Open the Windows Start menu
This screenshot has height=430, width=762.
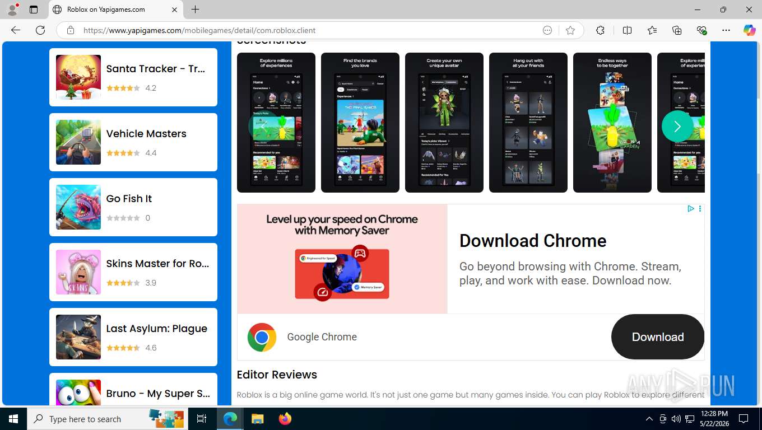(x=13, y=419)
